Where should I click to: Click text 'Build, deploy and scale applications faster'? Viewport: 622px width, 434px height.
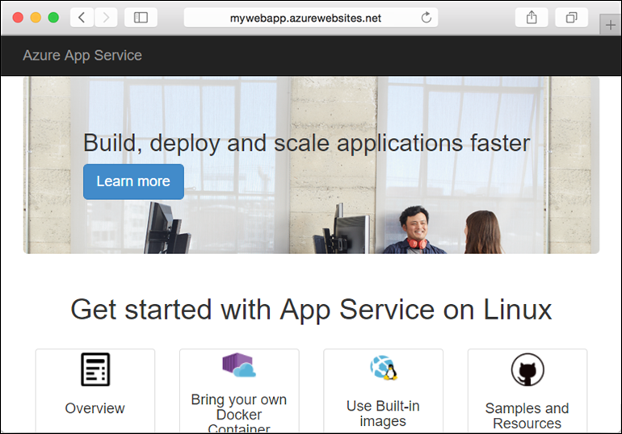(306, 143)
